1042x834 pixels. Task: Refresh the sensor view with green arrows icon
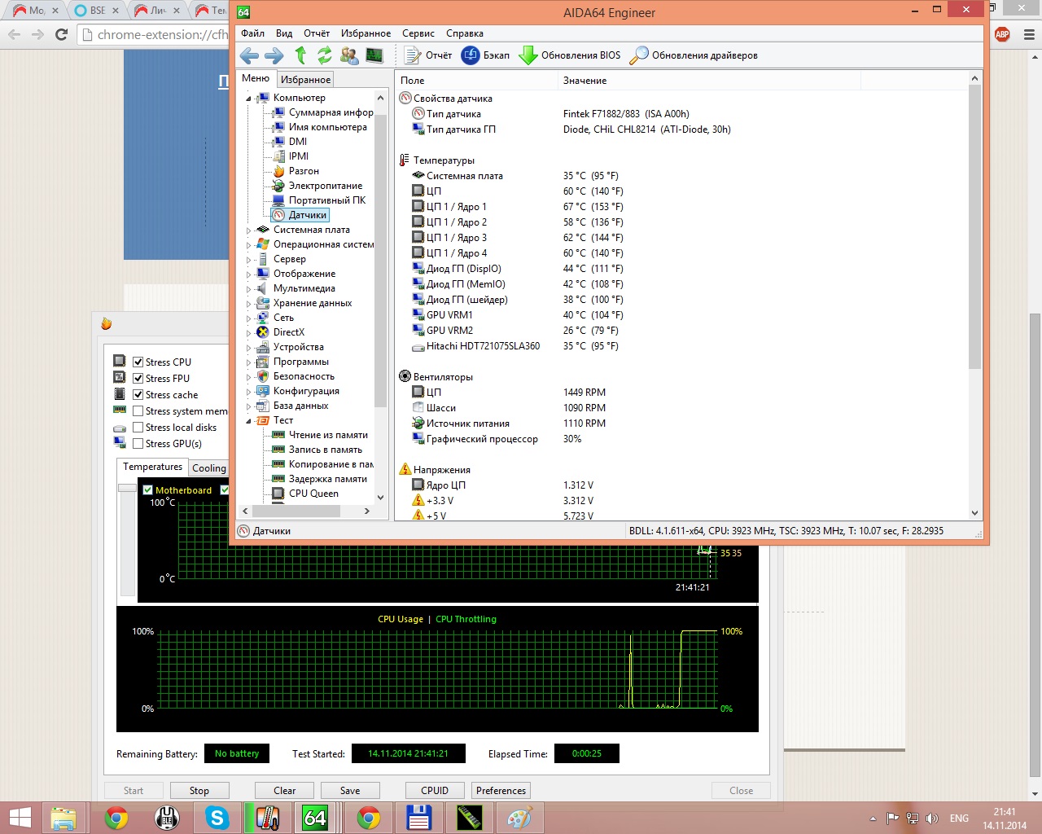(x=324, y=55)
